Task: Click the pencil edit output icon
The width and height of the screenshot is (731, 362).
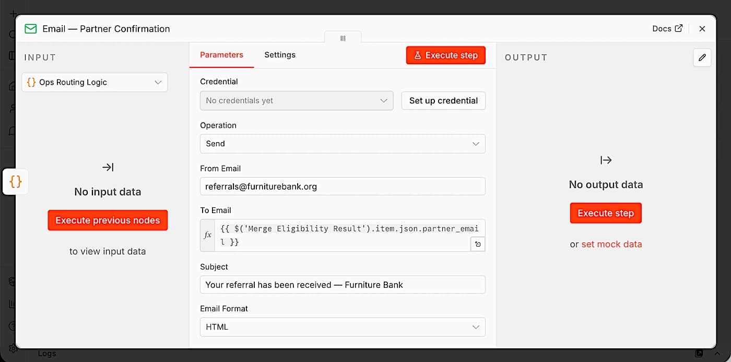Action: coord(702,57)
